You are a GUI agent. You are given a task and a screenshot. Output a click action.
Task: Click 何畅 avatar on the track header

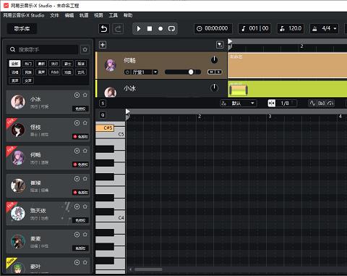111,65
